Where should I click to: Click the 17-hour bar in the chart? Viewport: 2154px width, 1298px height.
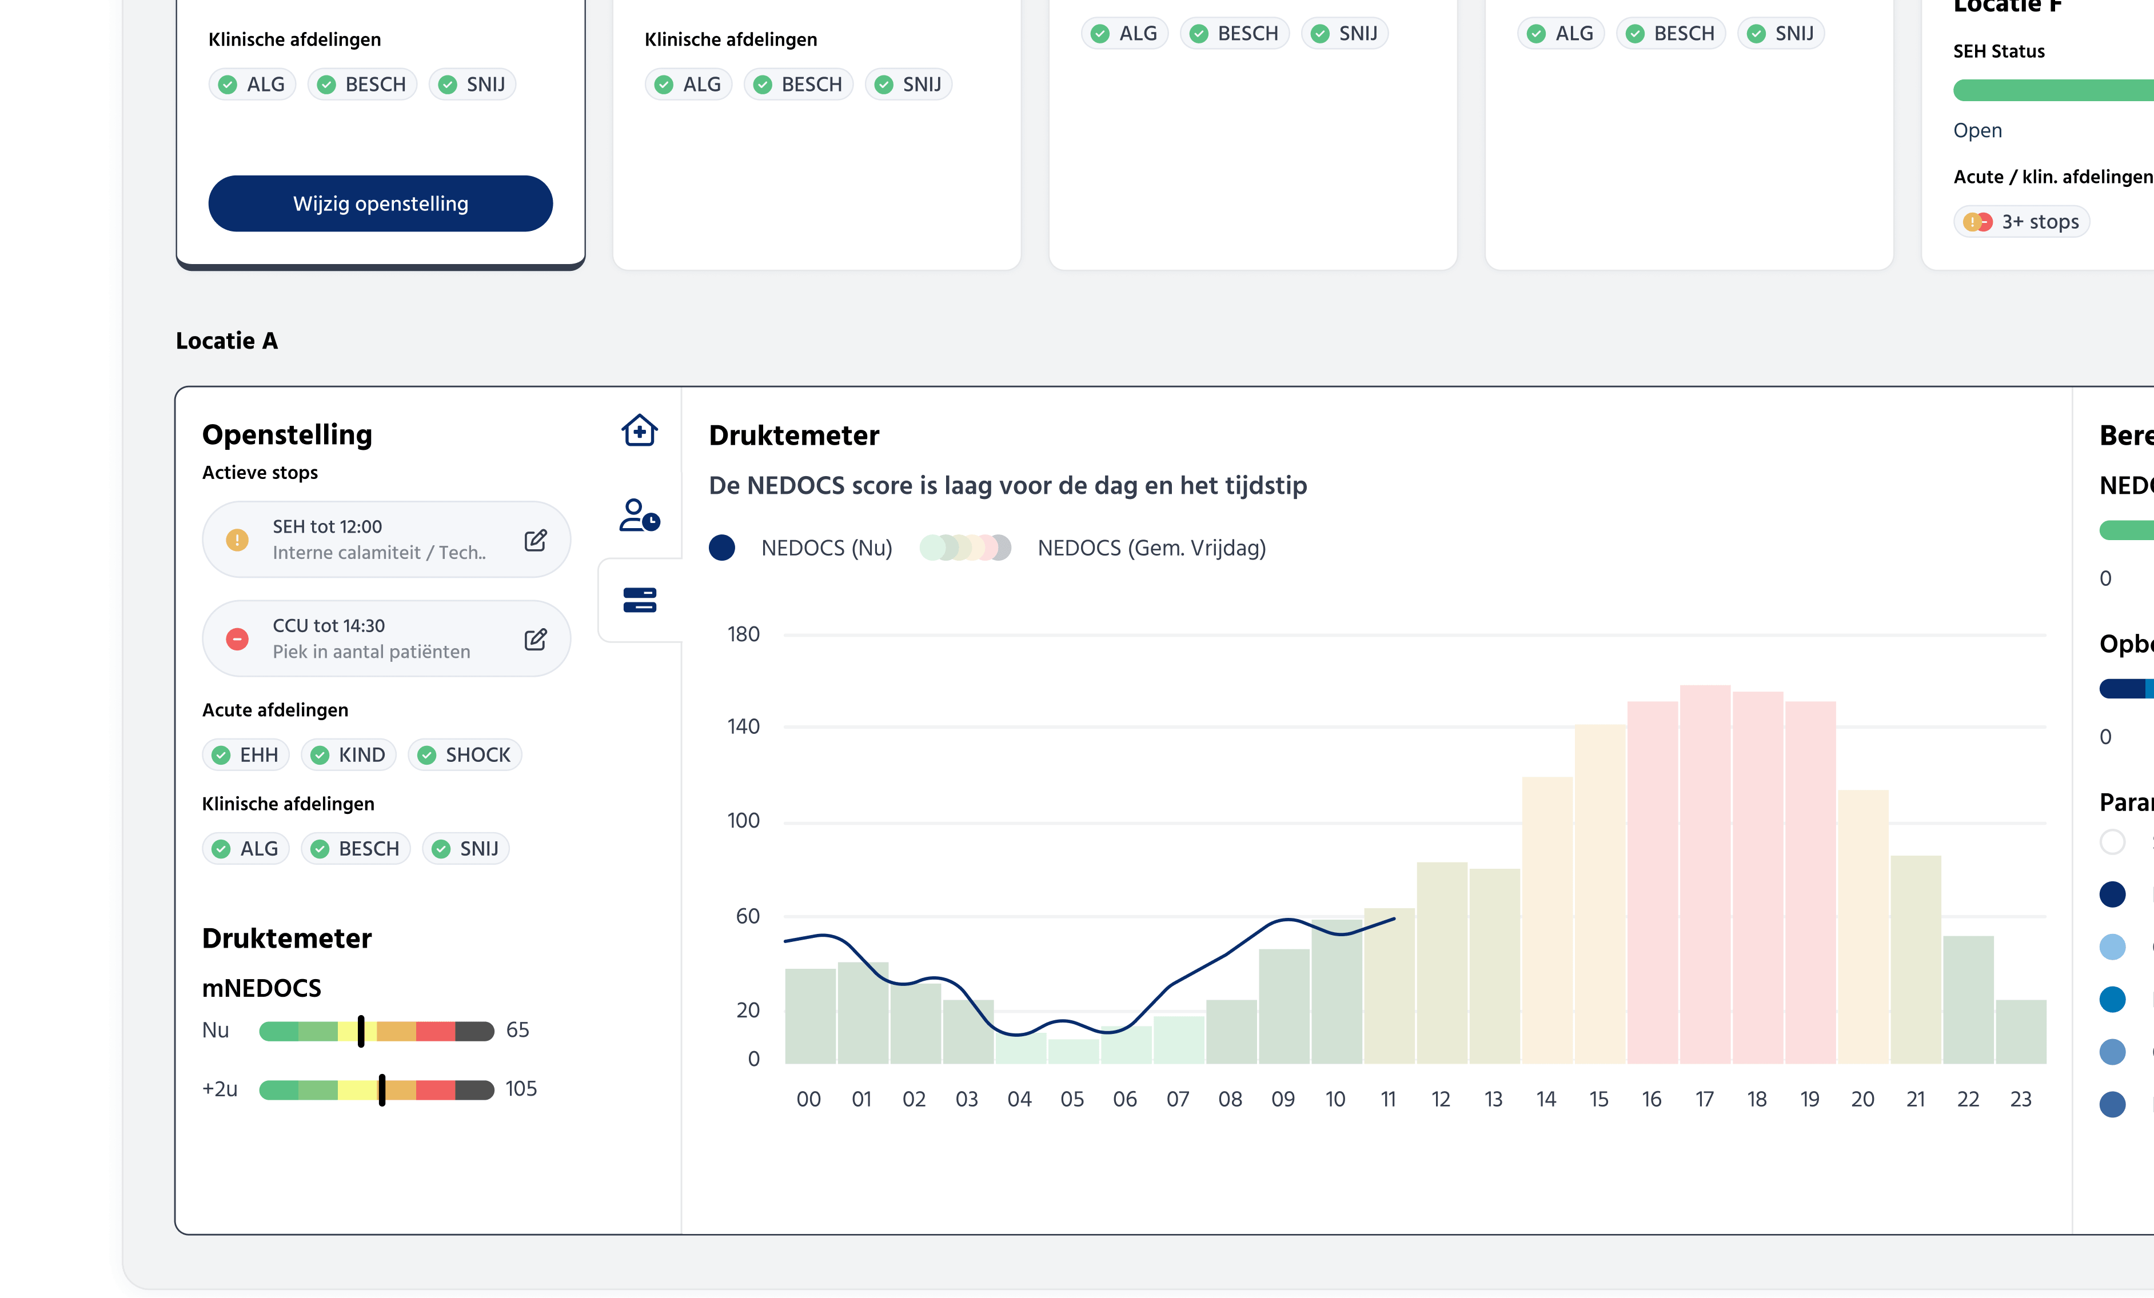(x=1705, y=874)
